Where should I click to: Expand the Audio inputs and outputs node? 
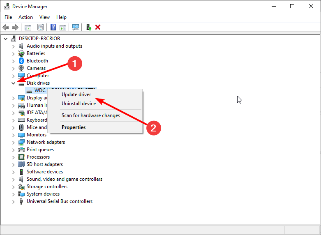14,46
